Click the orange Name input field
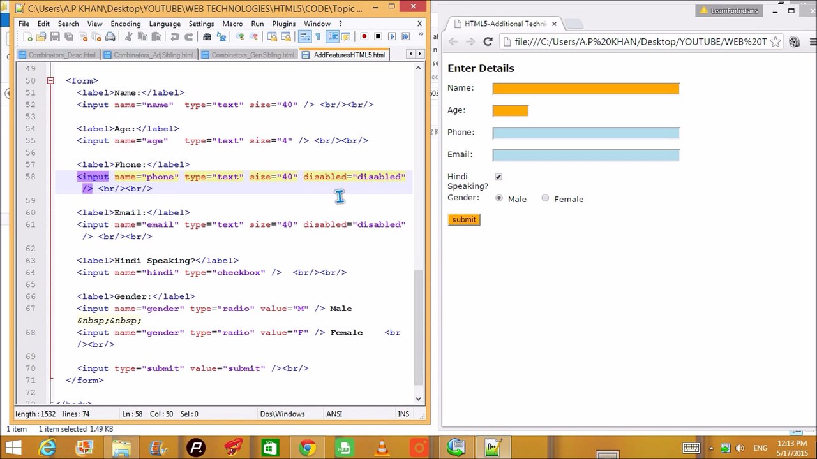Viewport: 817px width, 459px height. tap(586, 89)
